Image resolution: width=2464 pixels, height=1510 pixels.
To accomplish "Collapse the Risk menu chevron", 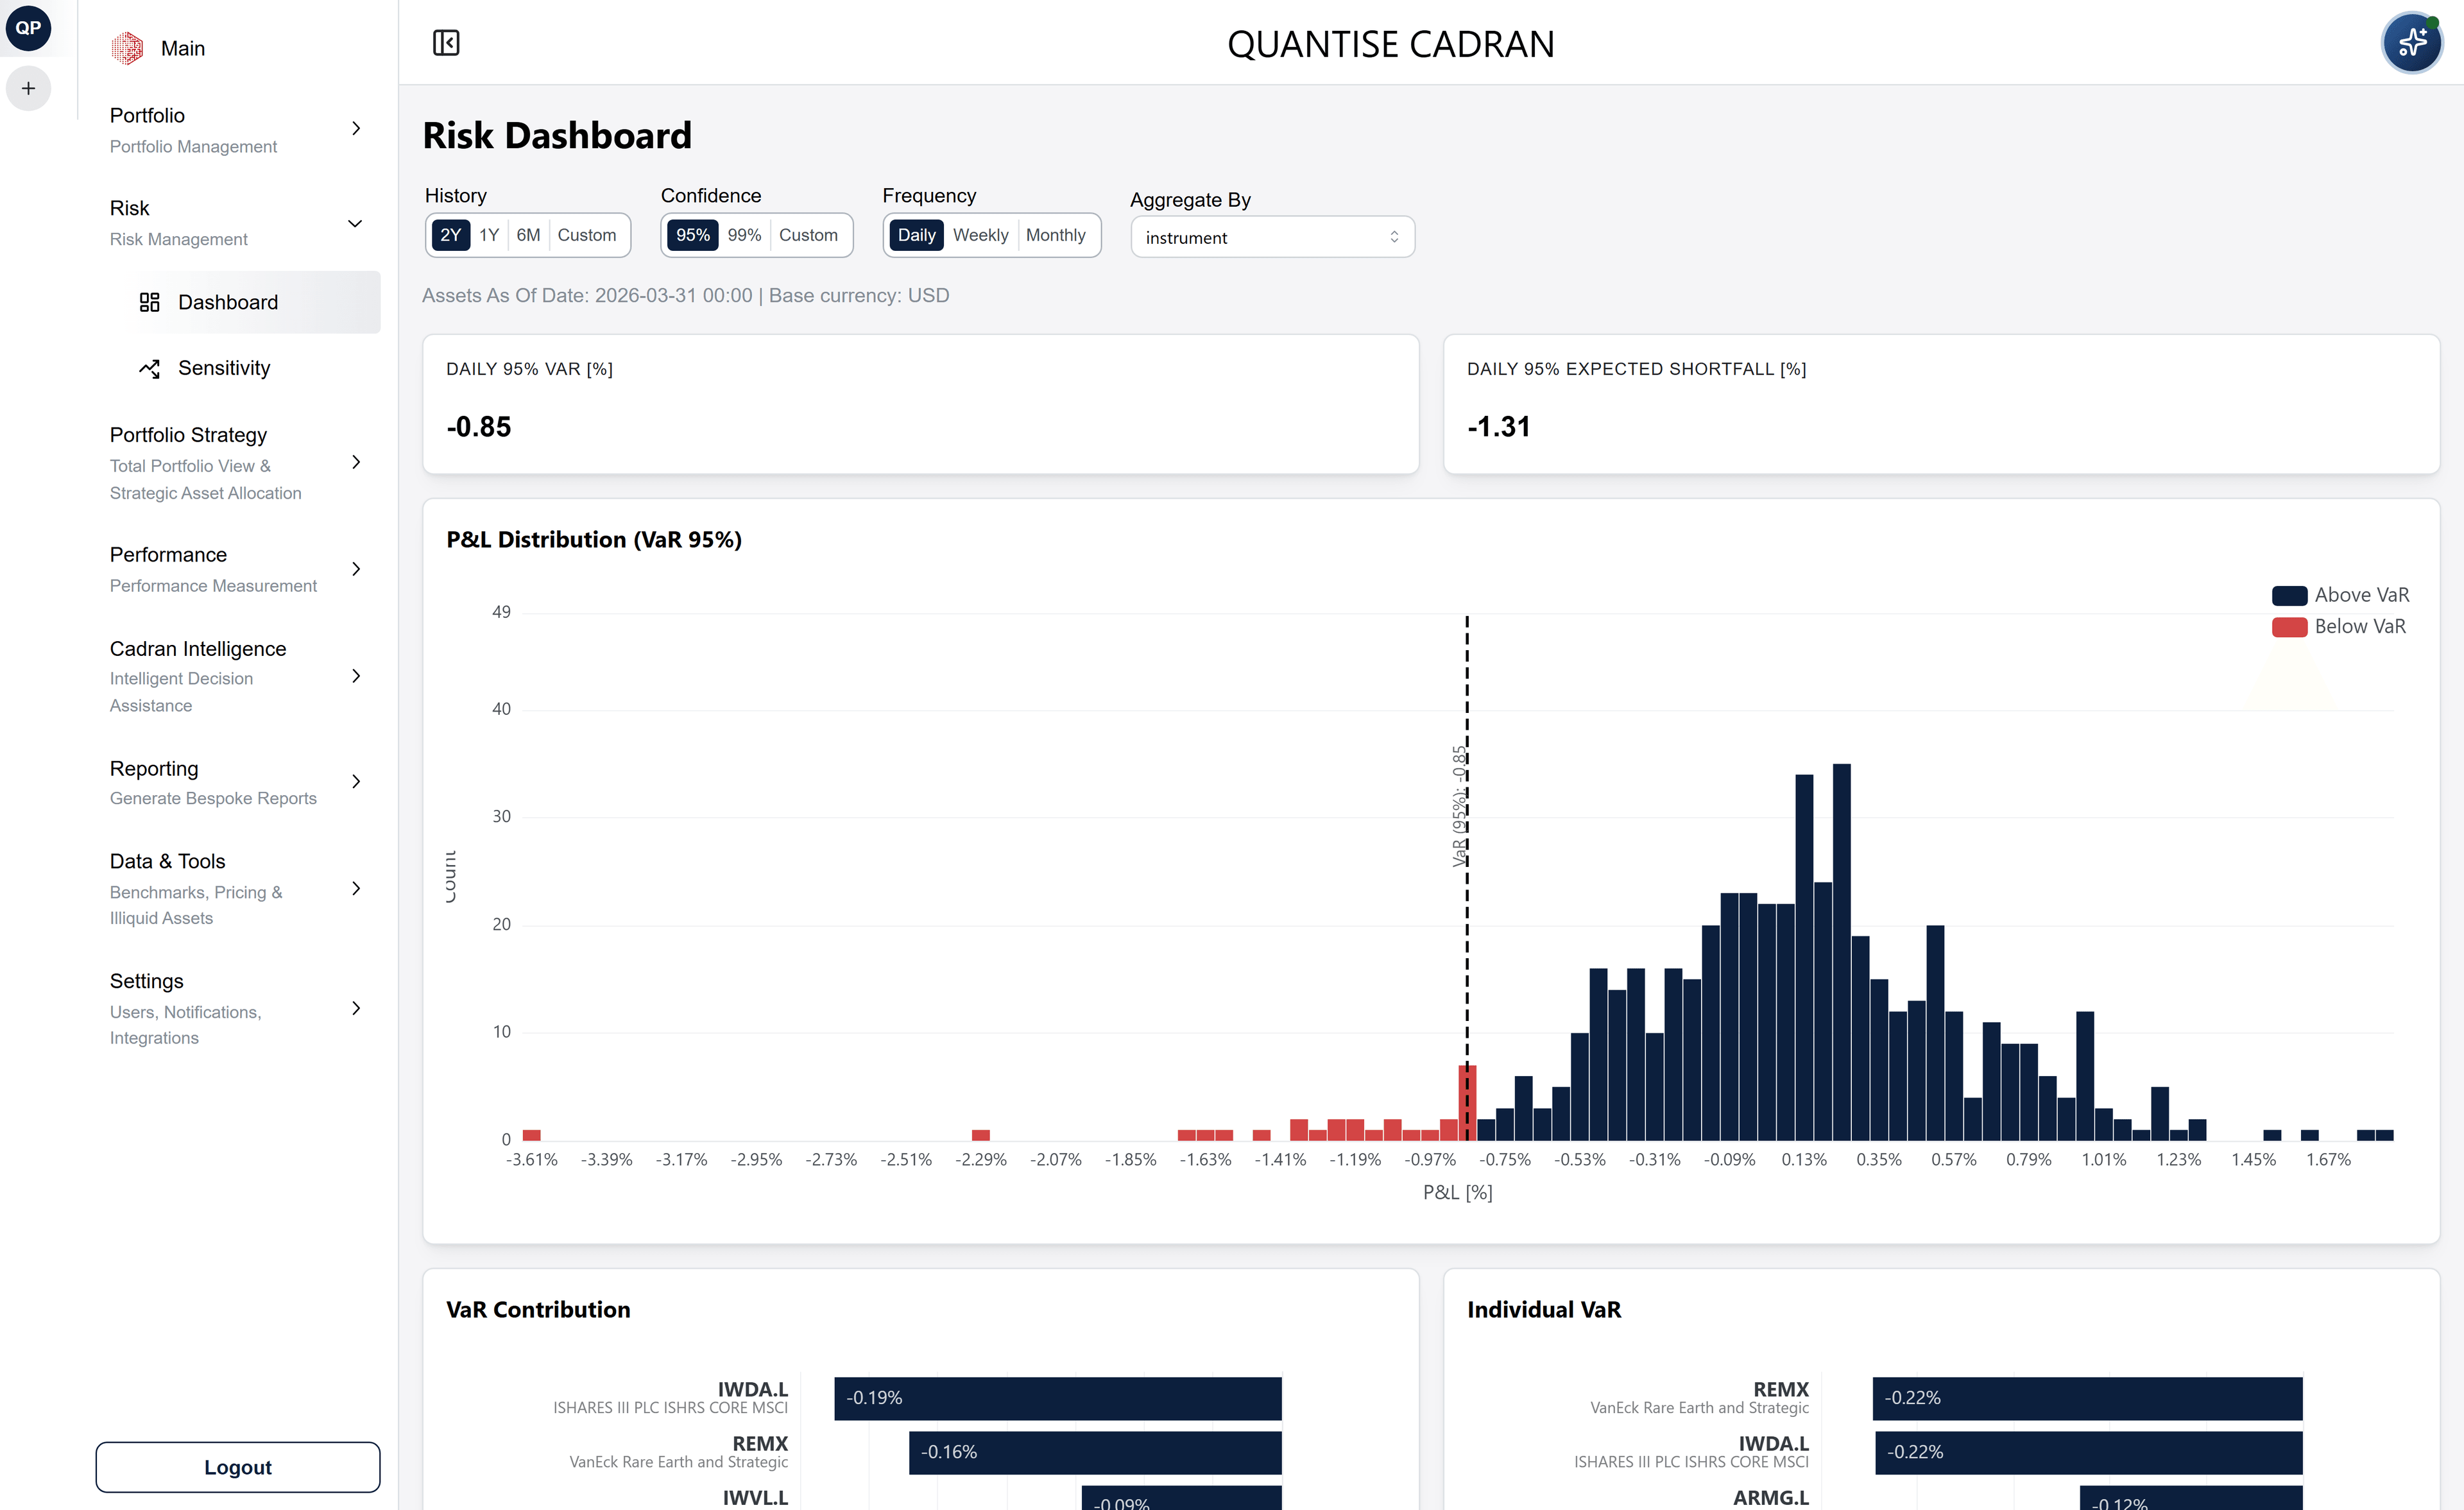I will 355,223.
